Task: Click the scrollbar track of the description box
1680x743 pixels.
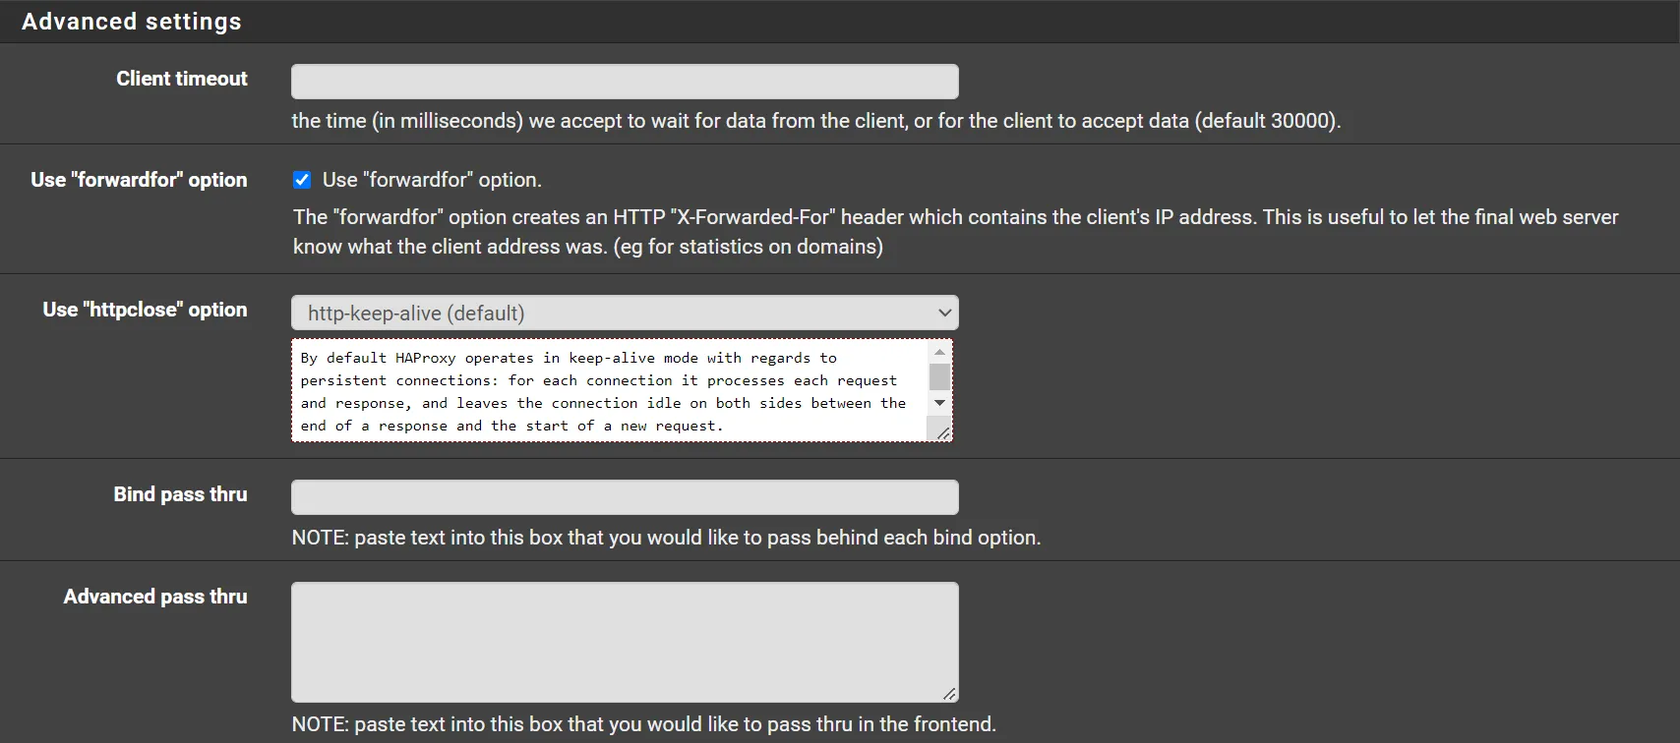Action: click(939, 378)
